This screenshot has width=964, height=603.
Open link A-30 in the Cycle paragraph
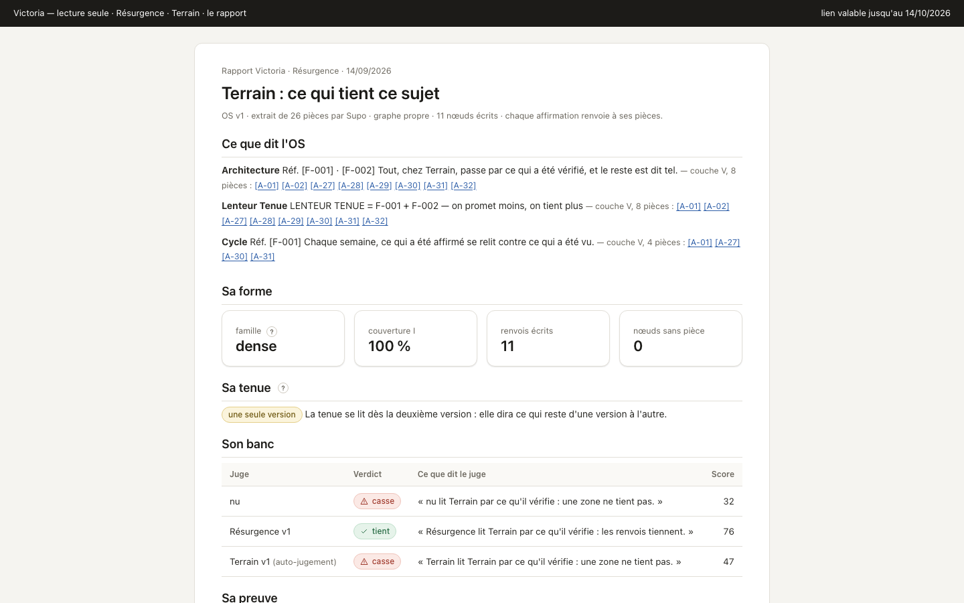tap(234, 257)
